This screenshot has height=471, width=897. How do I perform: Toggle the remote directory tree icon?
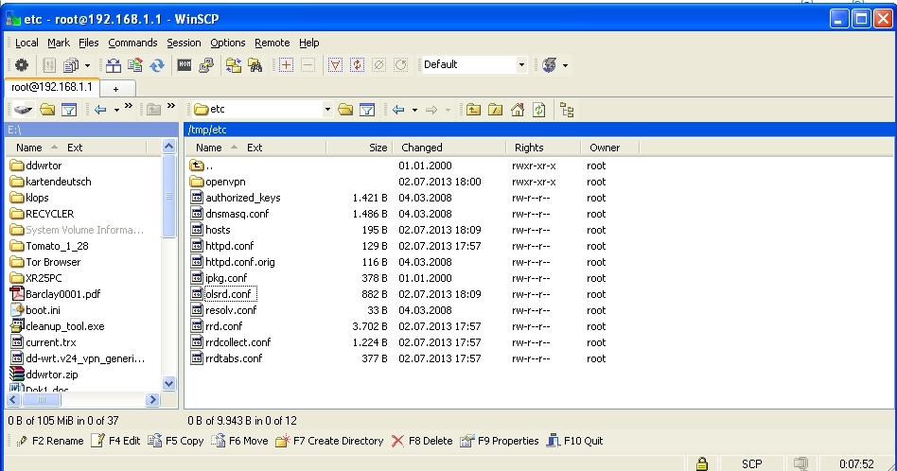point(567,109)
